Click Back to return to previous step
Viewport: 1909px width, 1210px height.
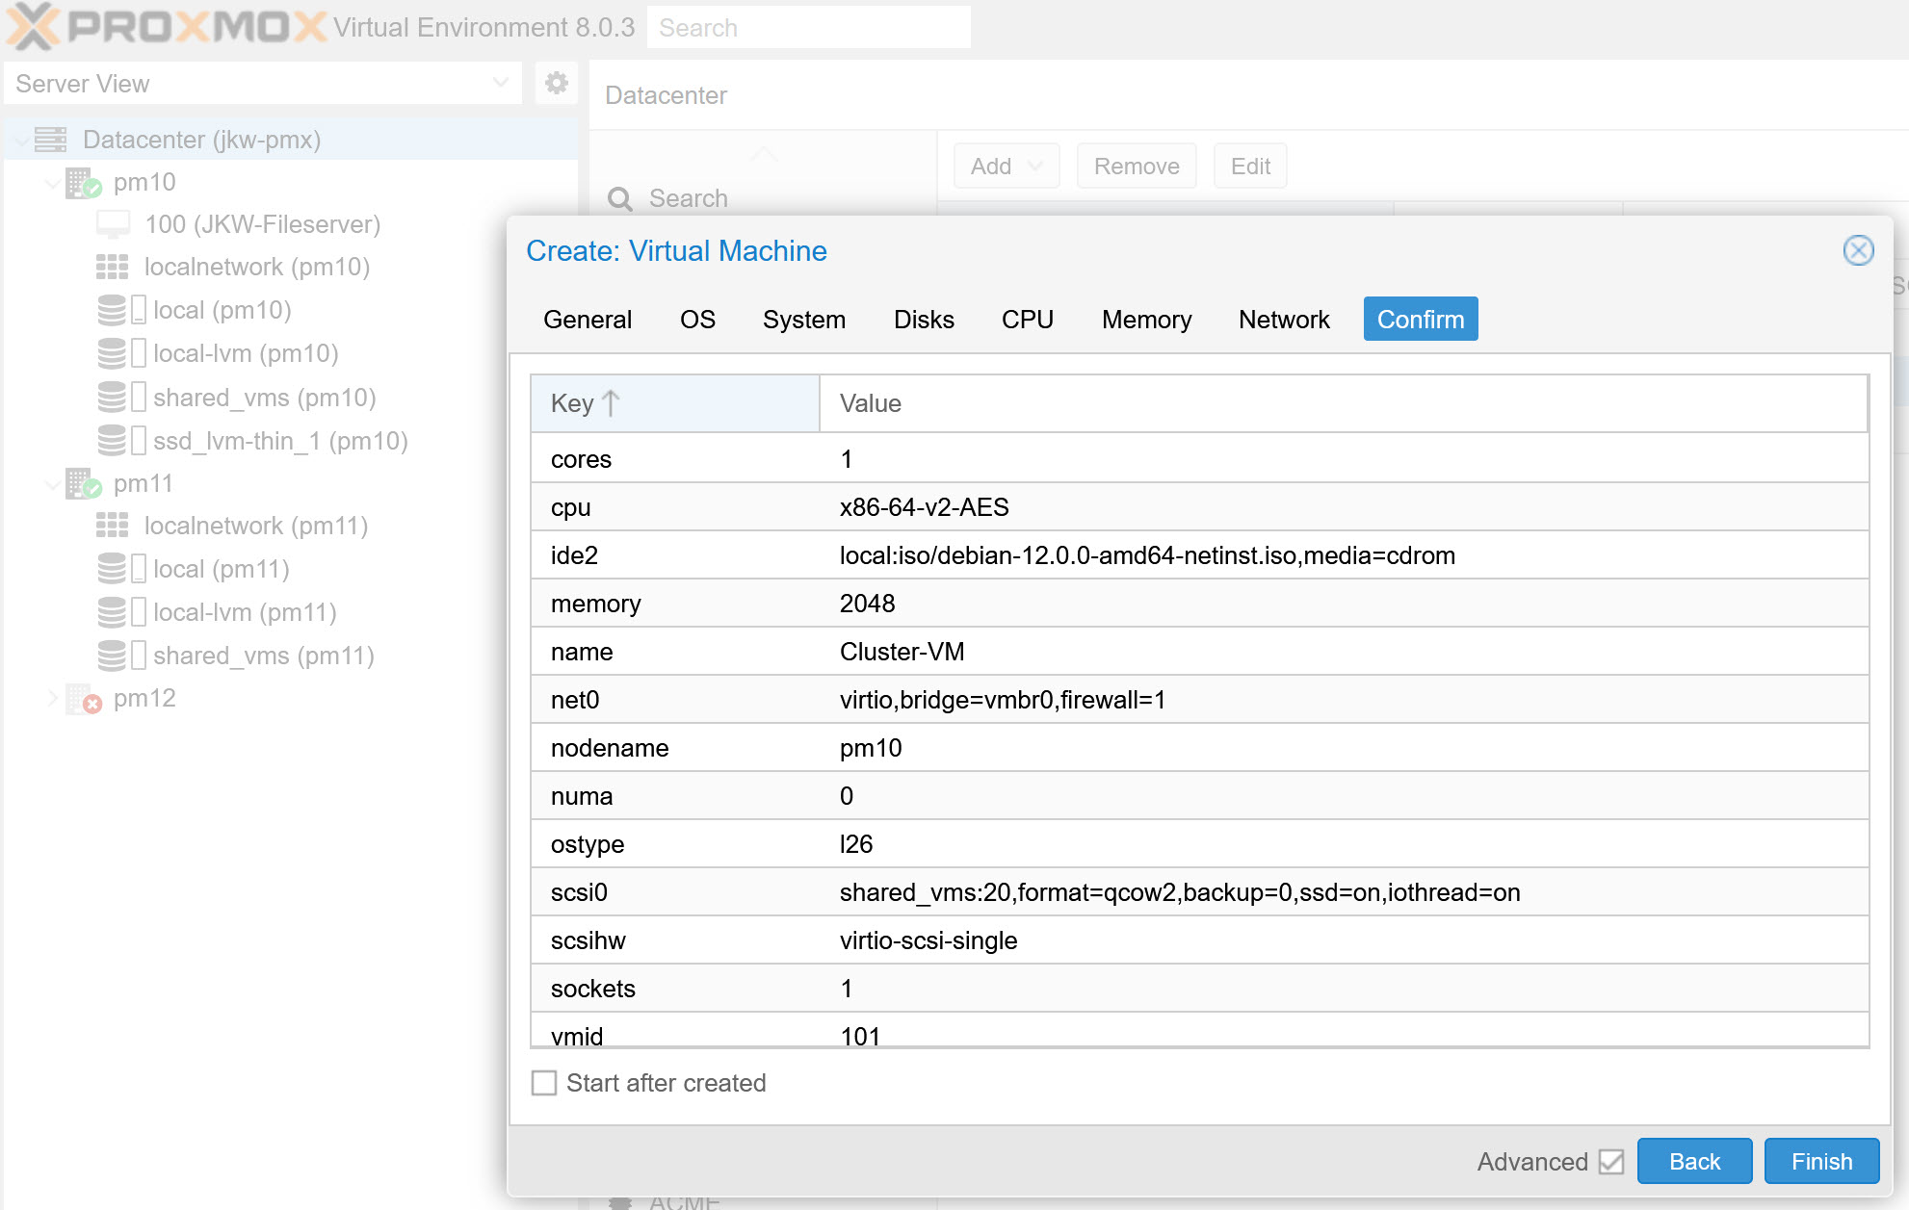point(1694,1161)
